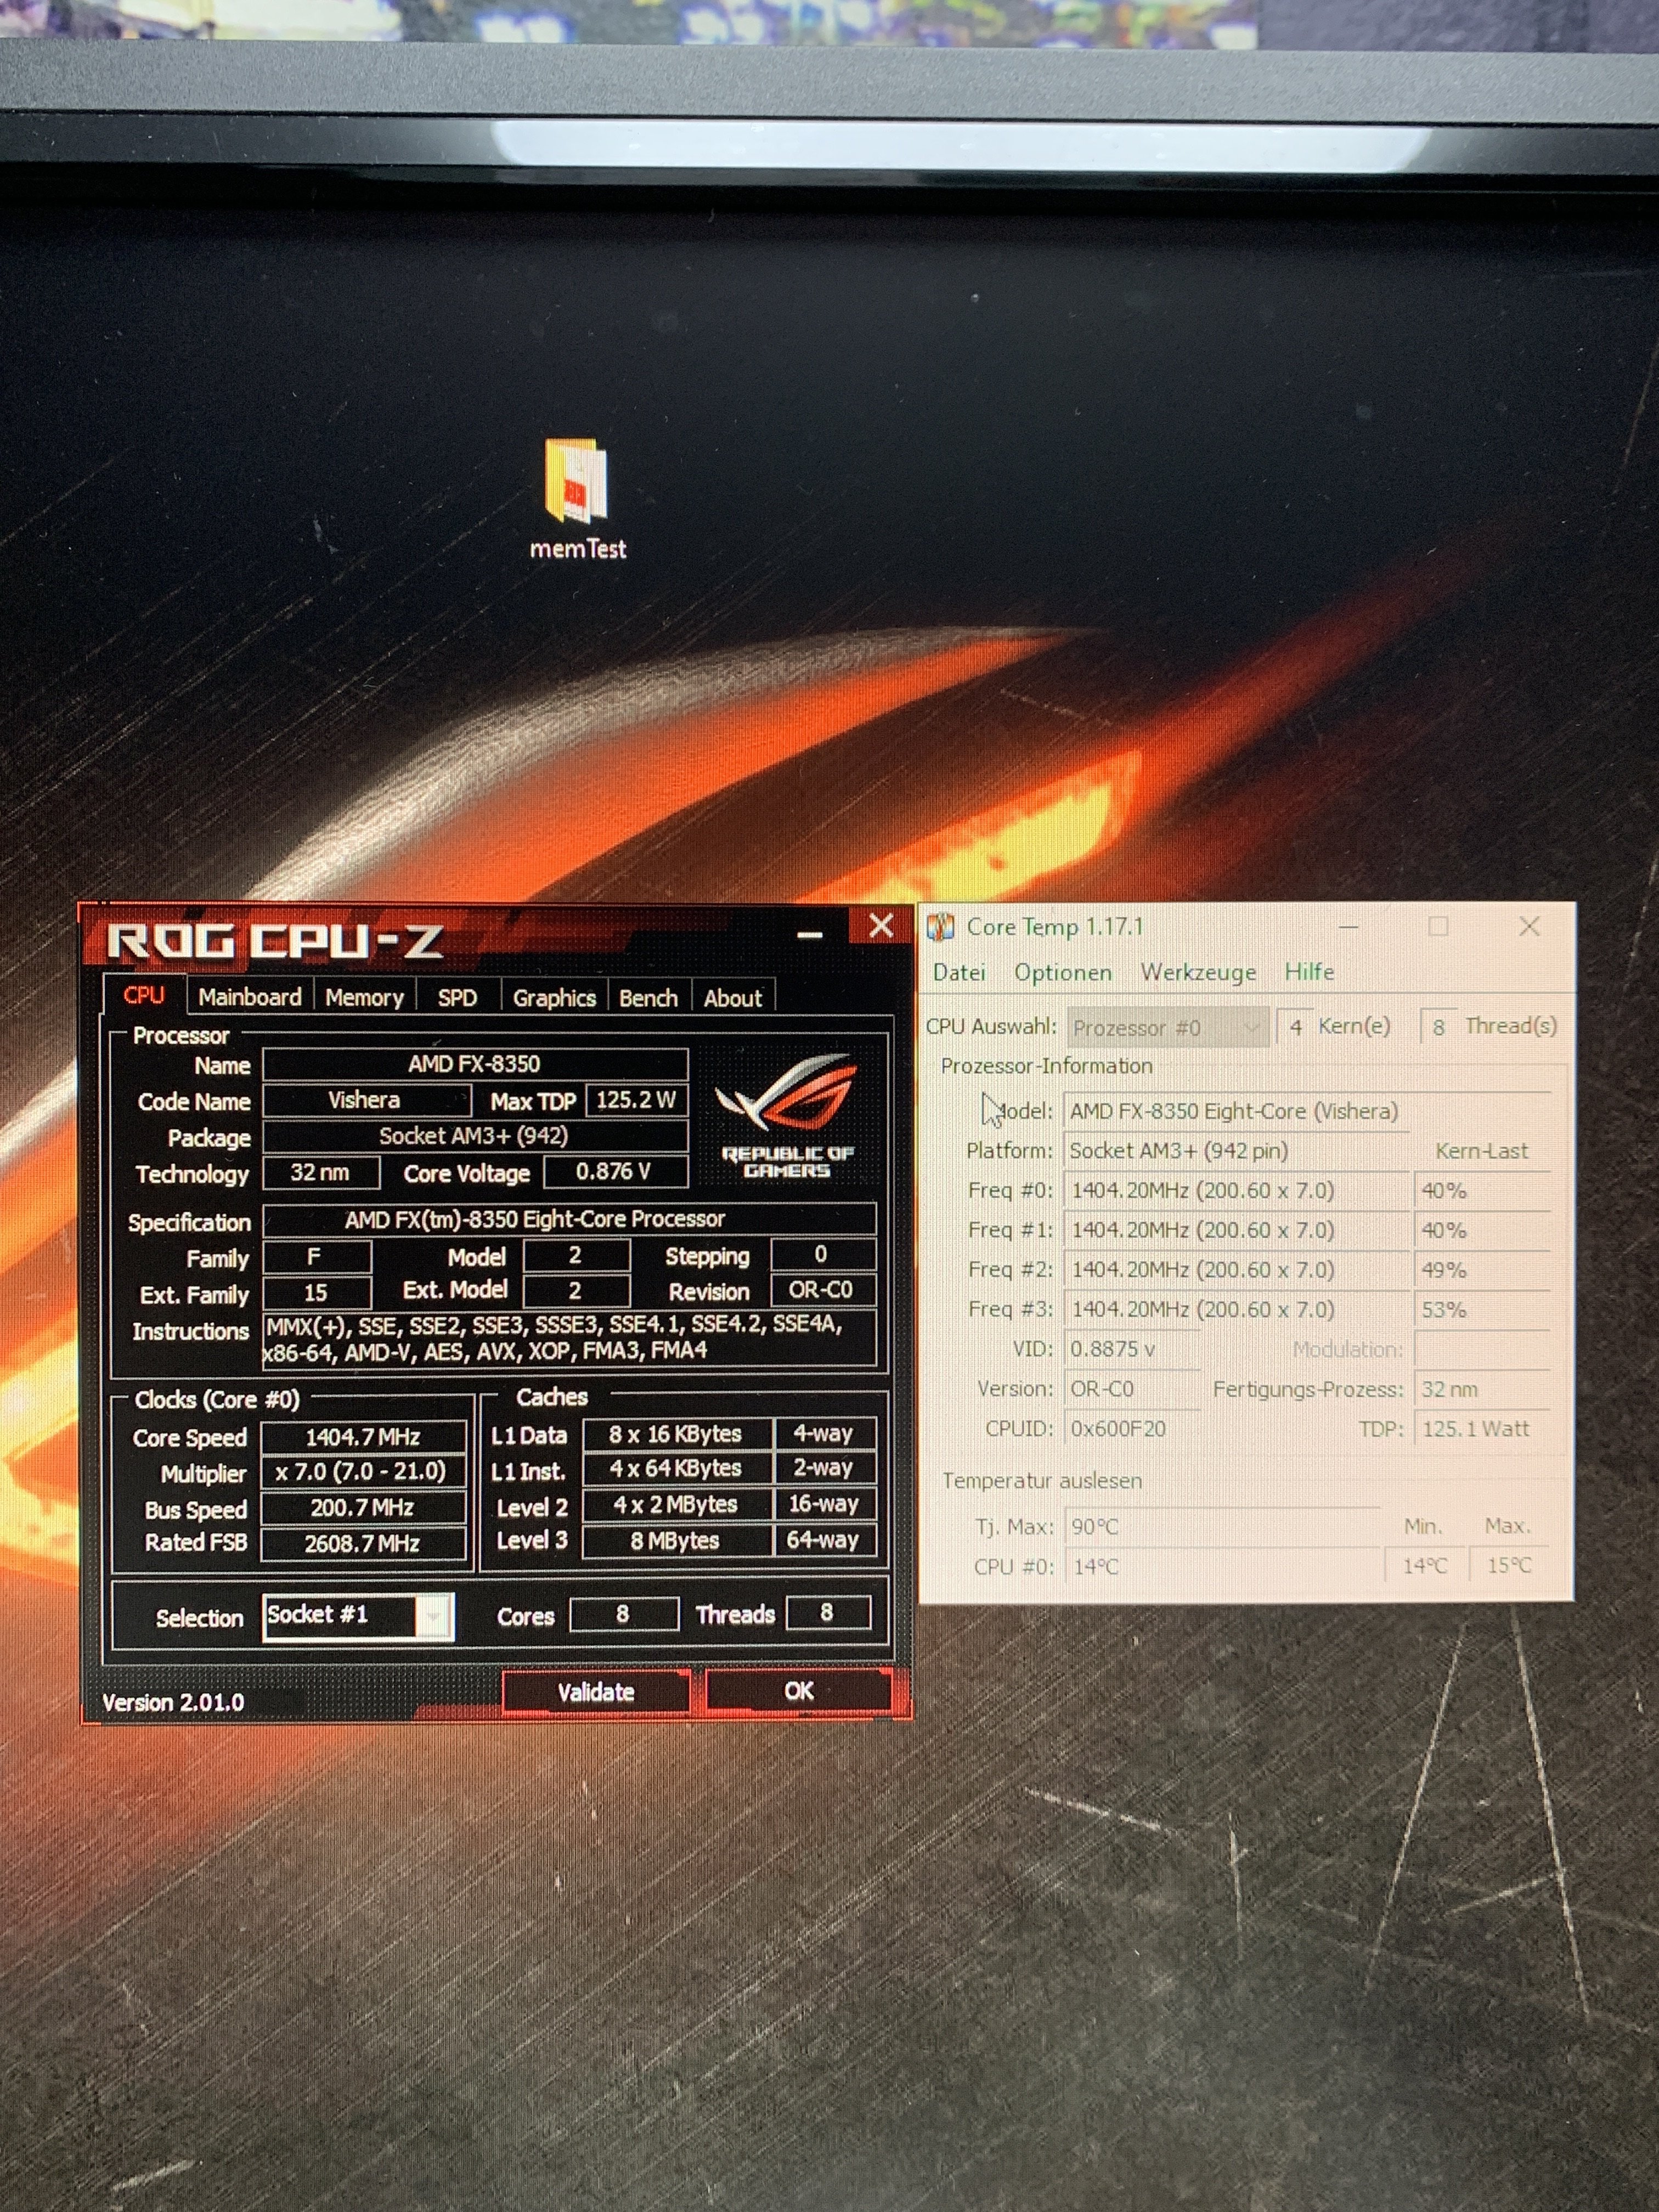Open the Werkzeuge menu
Image resolution: width=1659 pixels, height=2212 pixels.
tap(1198, 972)
